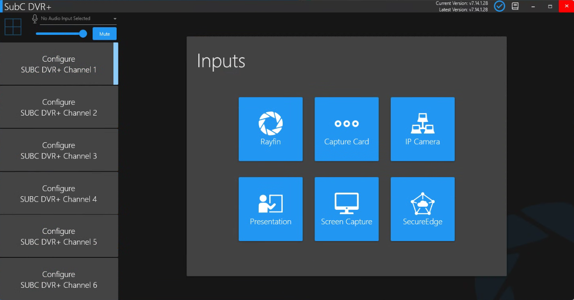Click the microphone icon
This screenshot has height=300, width=574.
(35, 19)
